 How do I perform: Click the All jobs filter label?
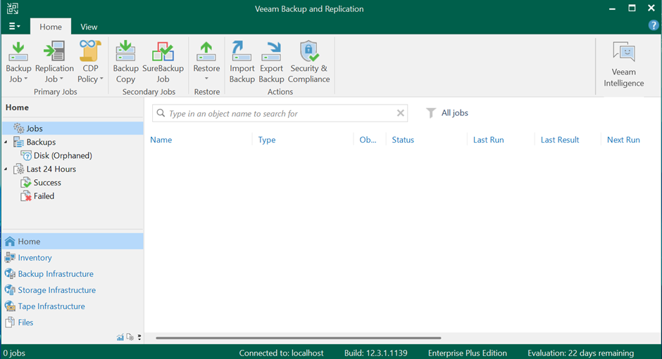point(455,113)
